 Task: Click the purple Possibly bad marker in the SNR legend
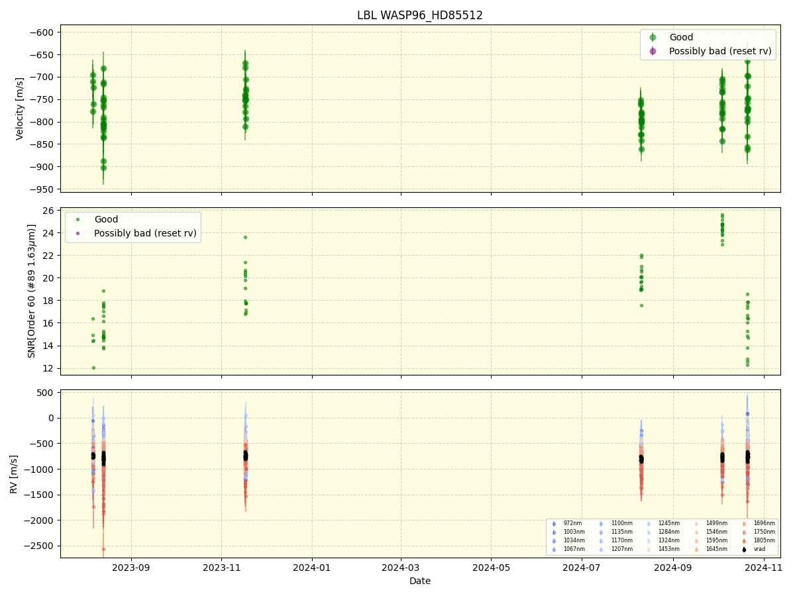78,233
